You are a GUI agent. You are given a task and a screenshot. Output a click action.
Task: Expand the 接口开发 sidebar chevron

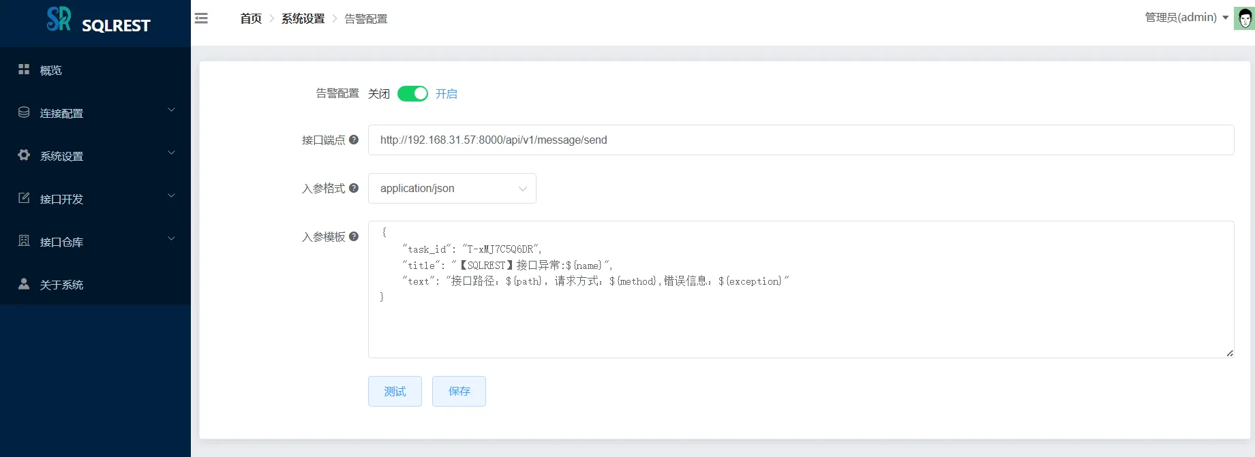(x=172, y=195)
